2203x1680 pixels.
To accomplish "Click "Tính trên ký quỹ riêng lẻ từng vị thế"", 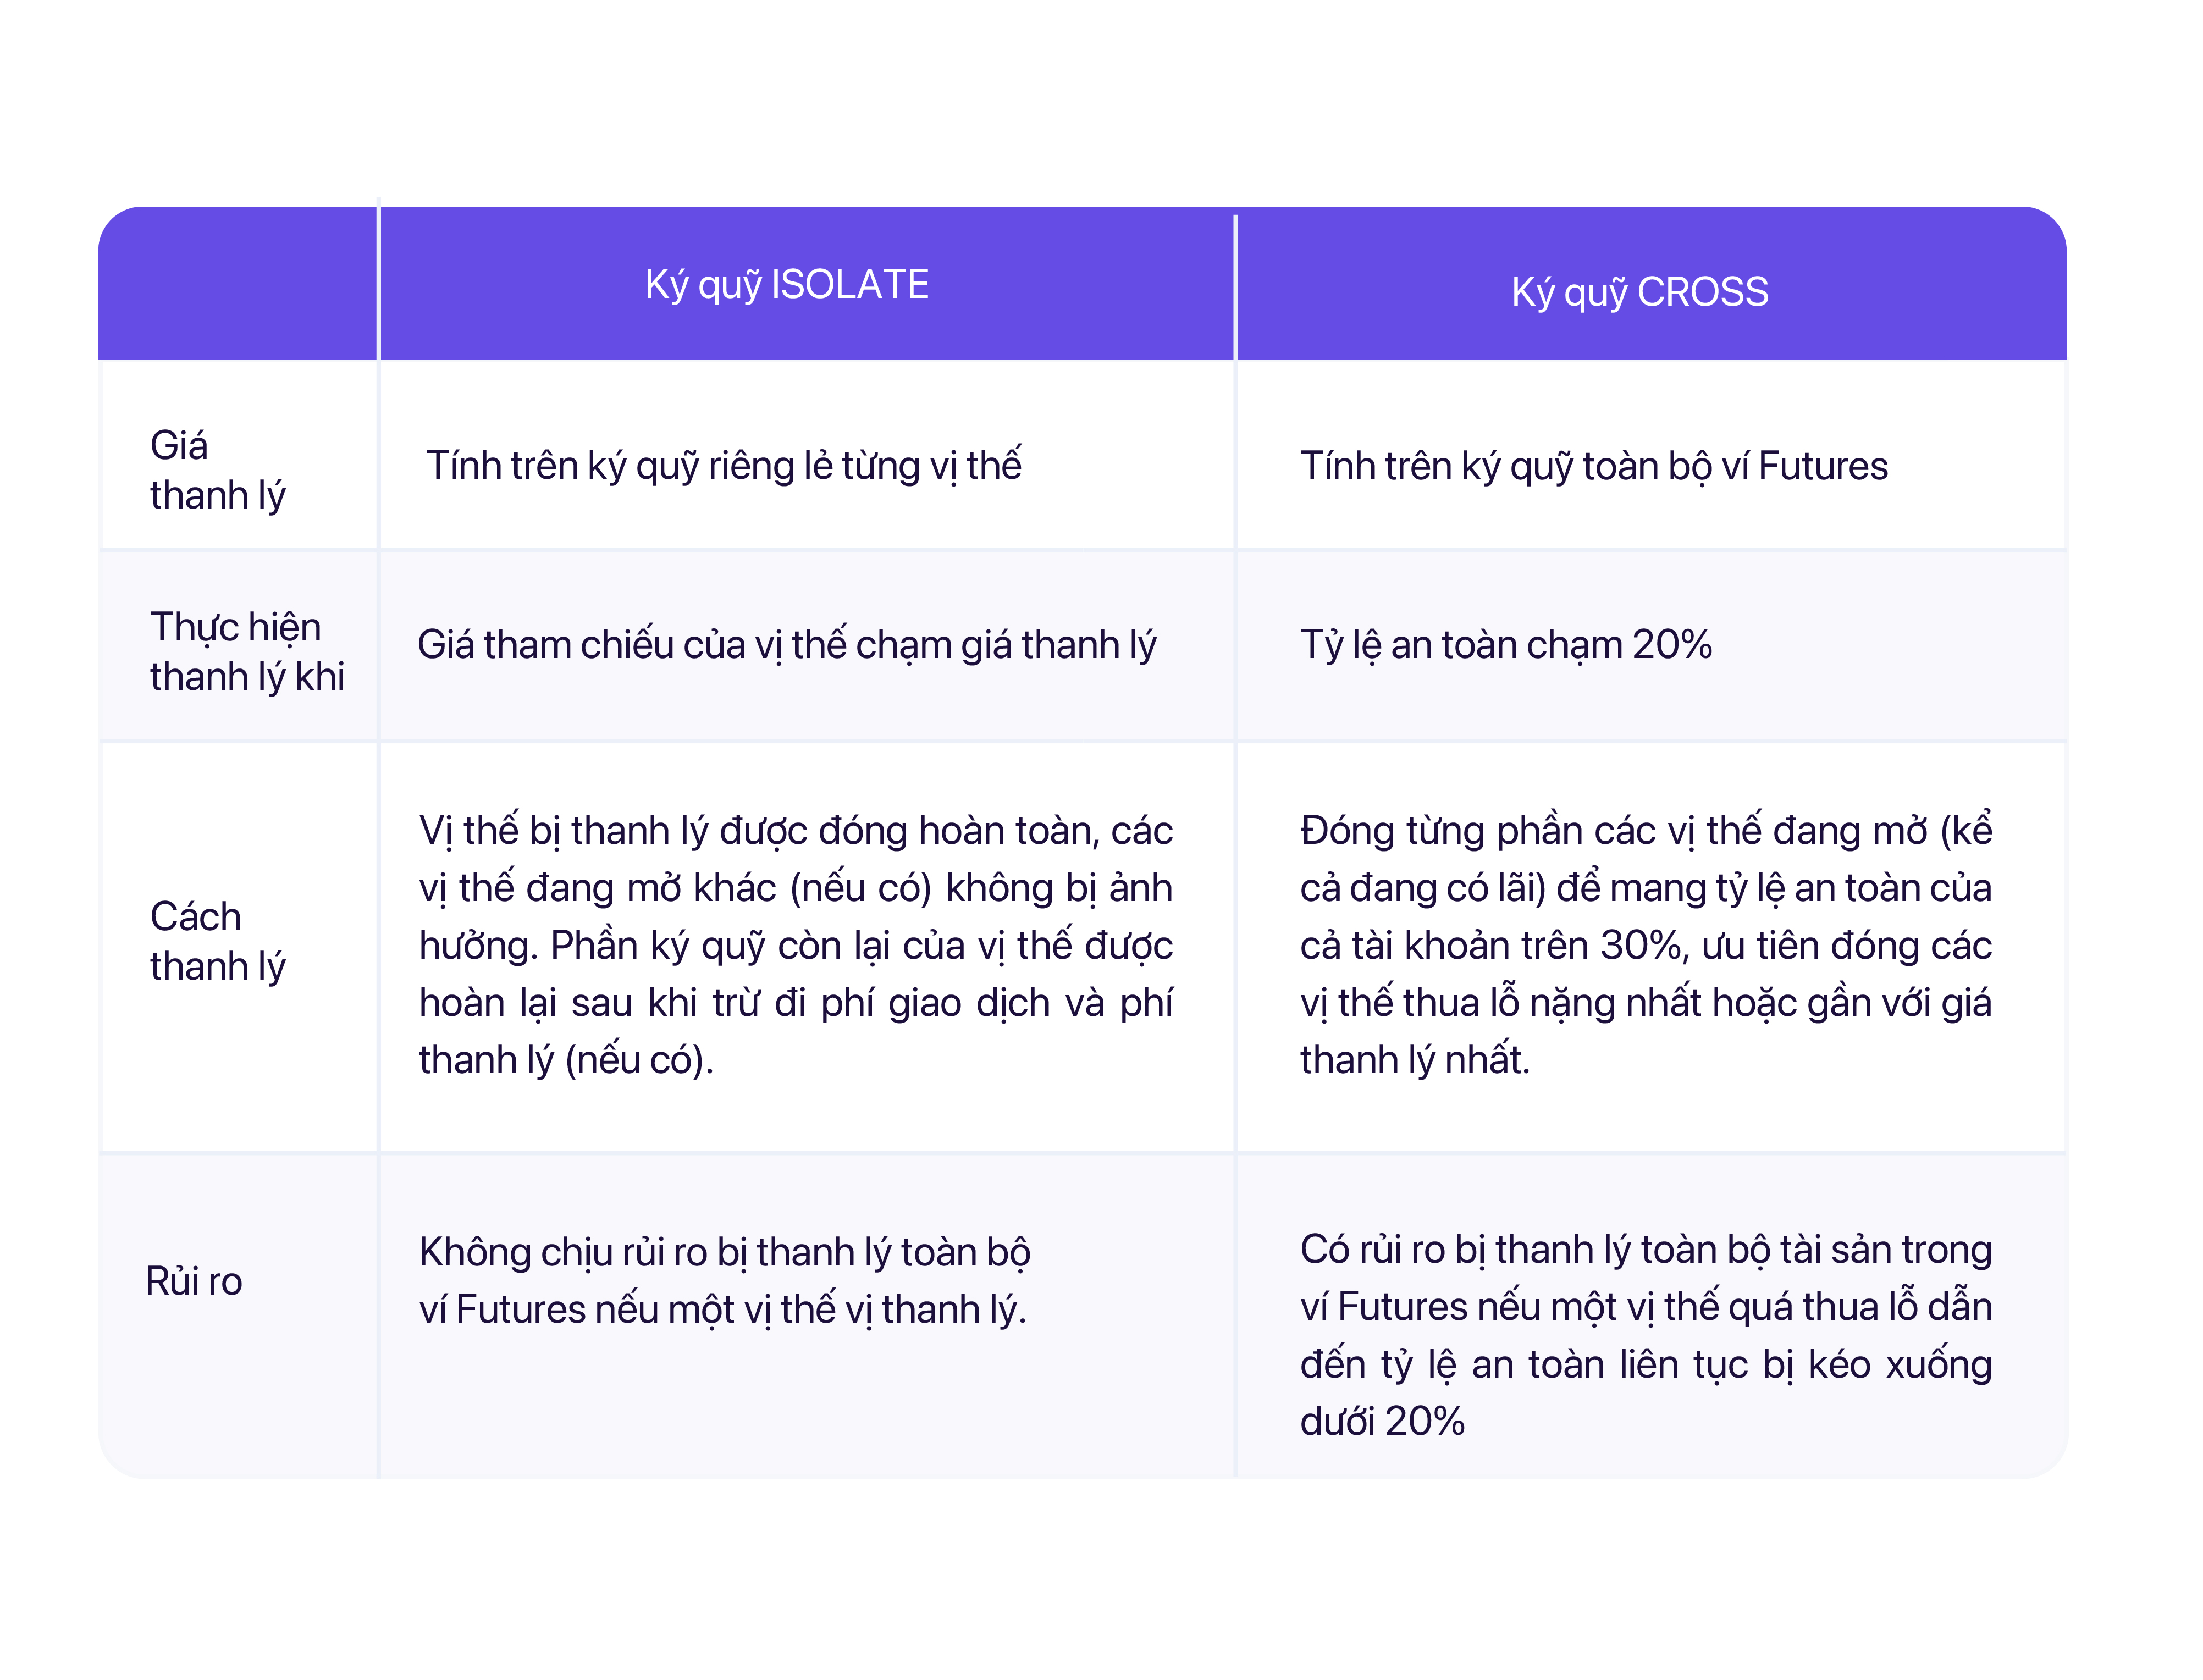I will tap(723, 466).
